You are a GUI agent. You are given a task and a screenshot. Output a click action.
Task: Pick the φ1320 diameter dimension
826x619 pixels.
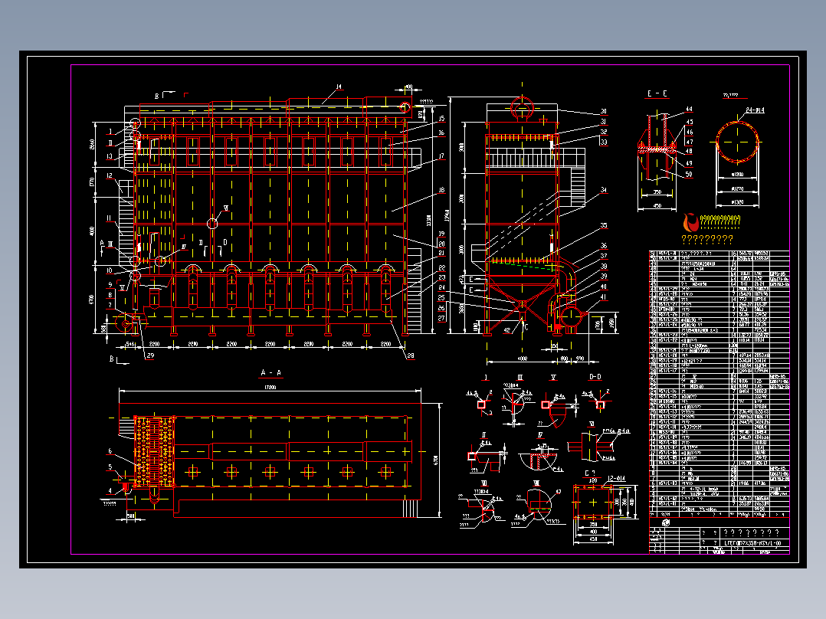(737, 201)
